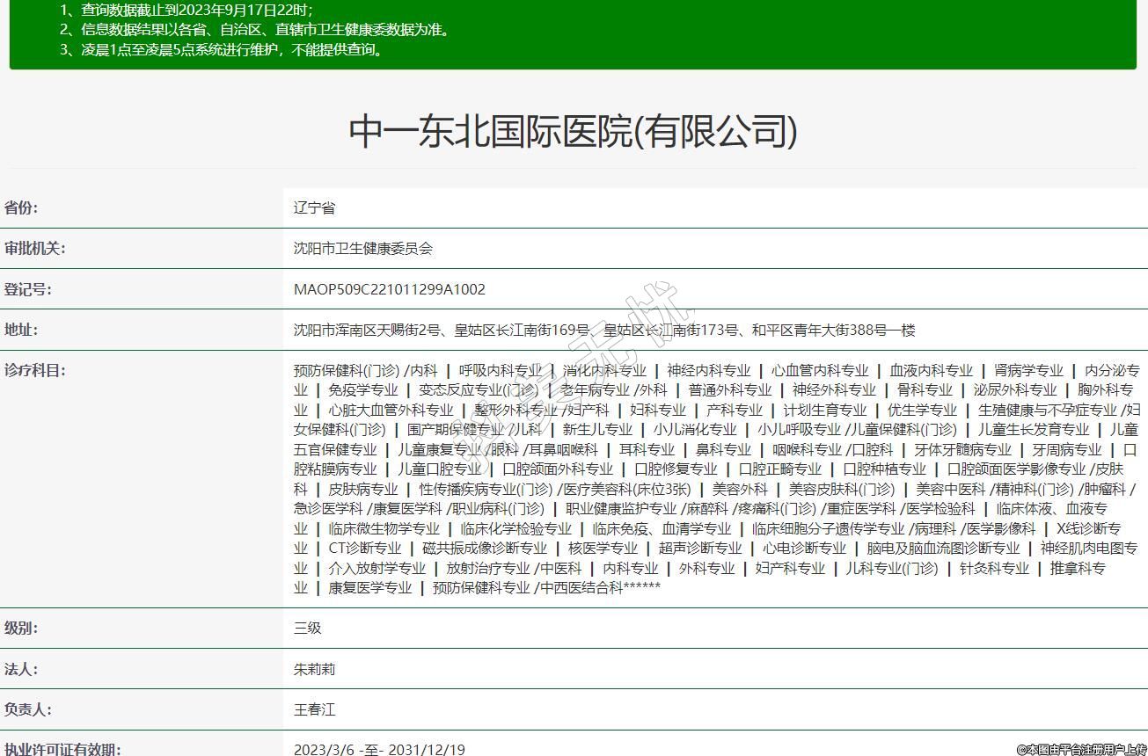Select the 审批机关 field label
Image resolution: width=1148 pixels, height=756 pixels.
[35, 249]
